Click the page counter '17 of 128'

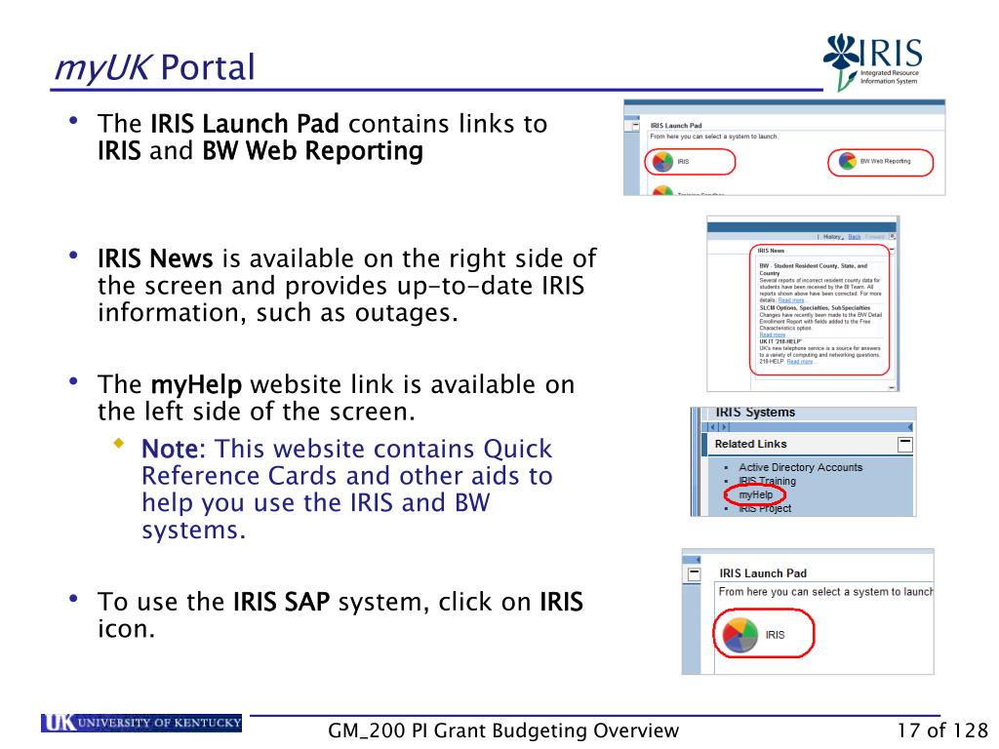(941, 730)
